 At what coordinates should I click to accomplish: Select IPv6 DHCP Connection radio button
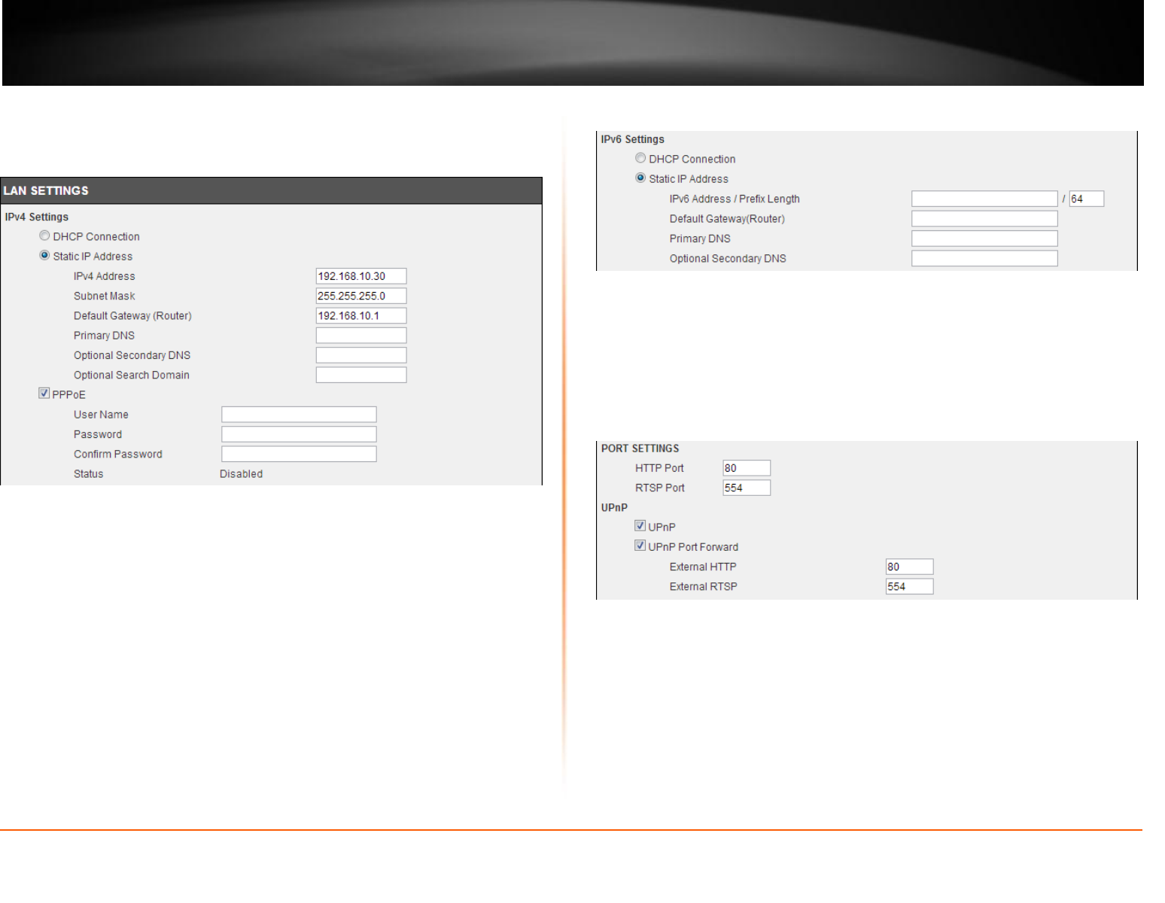pyautogui.click(x=640, y=159)
